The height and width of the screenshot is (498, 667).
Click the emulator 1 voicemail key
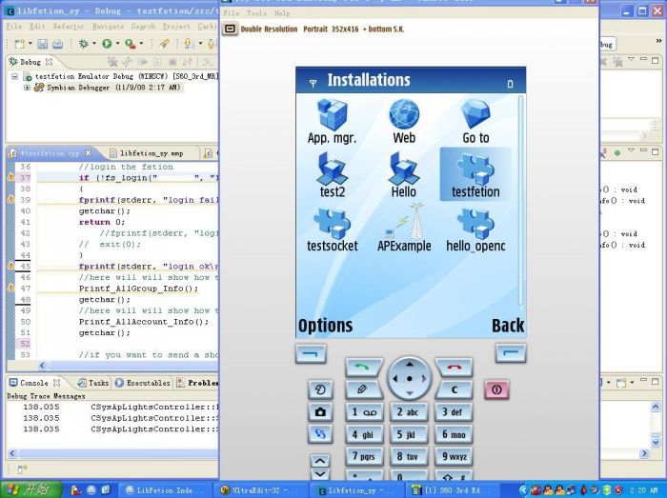(x=364, y=412)
